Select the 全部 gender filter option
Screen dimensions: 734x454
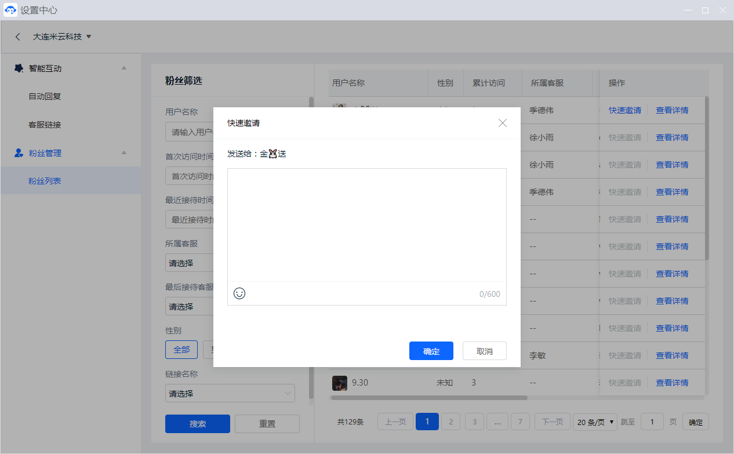181,350
